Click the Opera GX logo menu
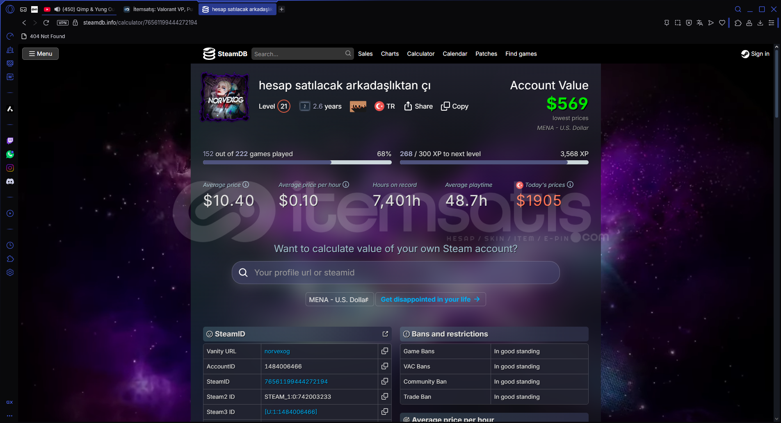781x423 pixels. [10, 9]
